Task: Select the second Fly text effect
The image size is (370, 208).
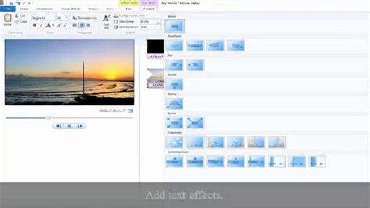Action: (x=195, y=65)
